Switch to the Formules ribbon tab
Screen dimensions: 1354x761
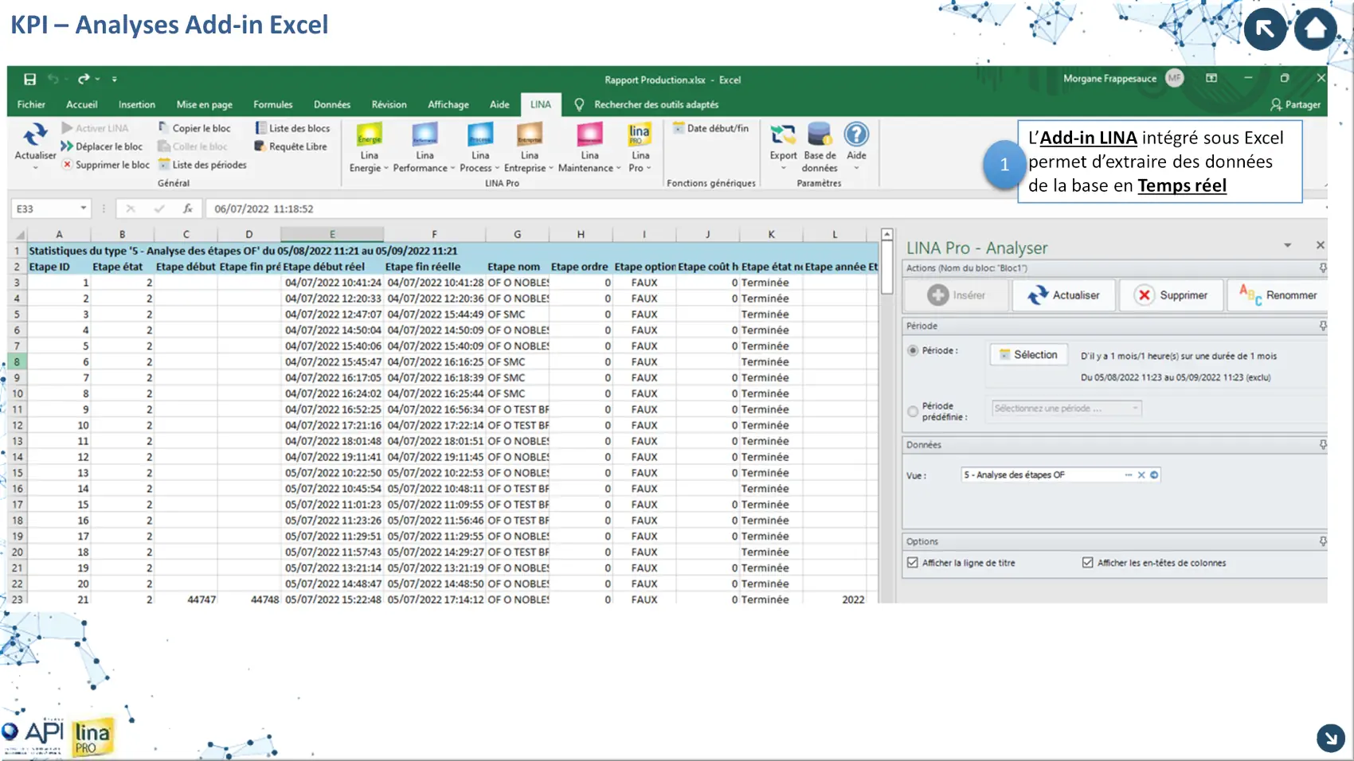coord(272,104)
